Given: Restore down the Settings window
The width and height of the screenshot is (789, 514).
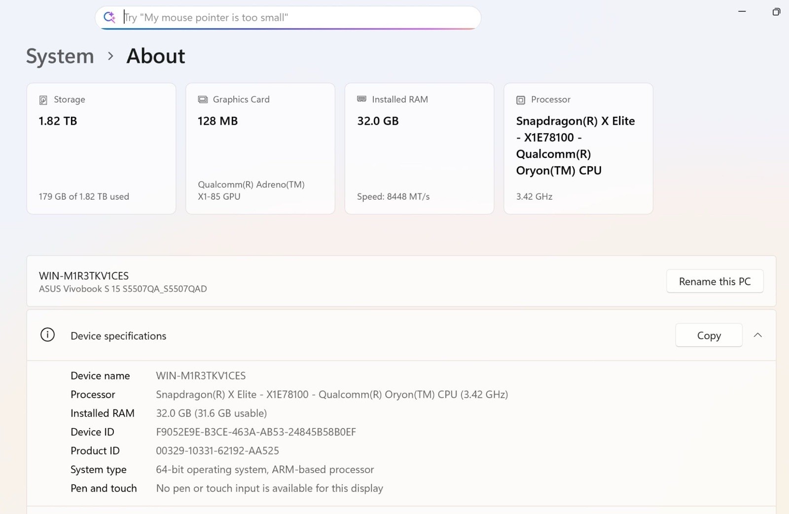Looking at the screenshot, I should click(x=776, y=11).
